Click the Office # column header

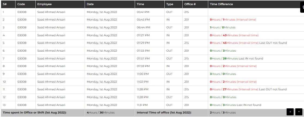click(190, 4)
